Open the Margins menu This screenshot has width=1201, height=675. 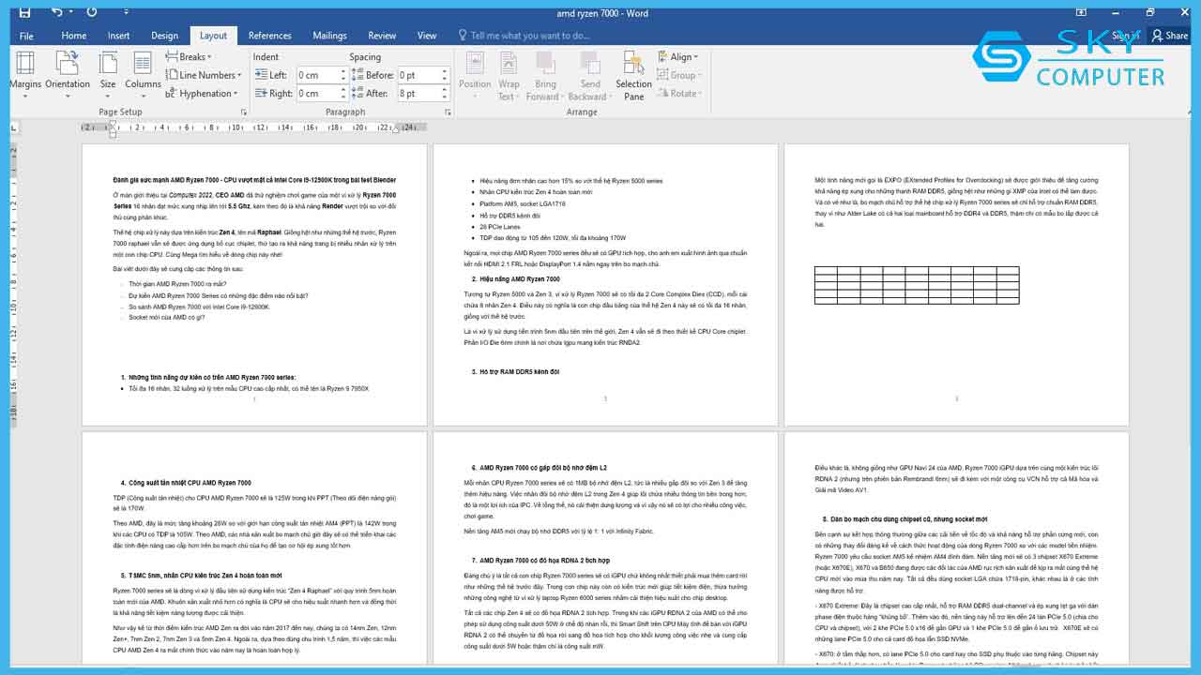(25, 72)
